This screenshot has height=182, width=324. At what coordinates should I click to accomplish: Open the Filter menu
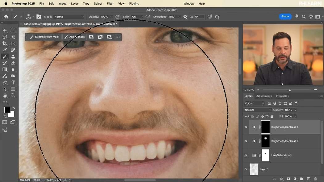(x=110, y=3)
